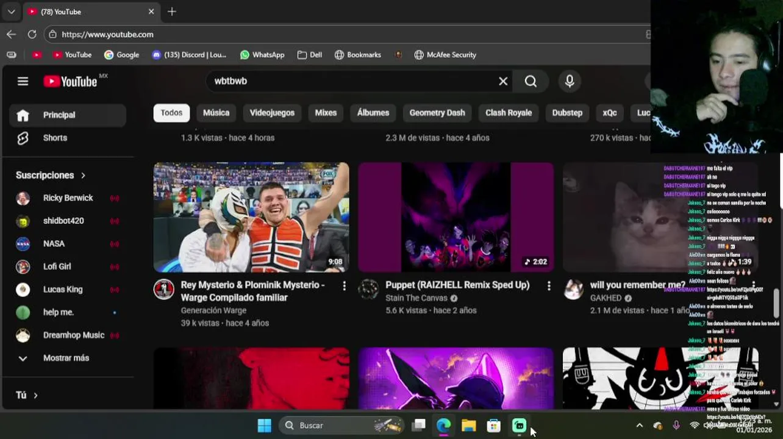Click the Stain The Canvas channel name

point(417,298)
